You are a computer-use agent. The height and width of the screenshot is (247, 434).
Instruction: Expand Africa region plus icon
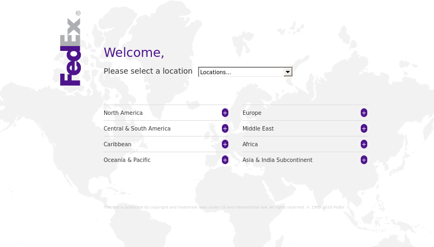pyautogui.click(x=364, y=144)
